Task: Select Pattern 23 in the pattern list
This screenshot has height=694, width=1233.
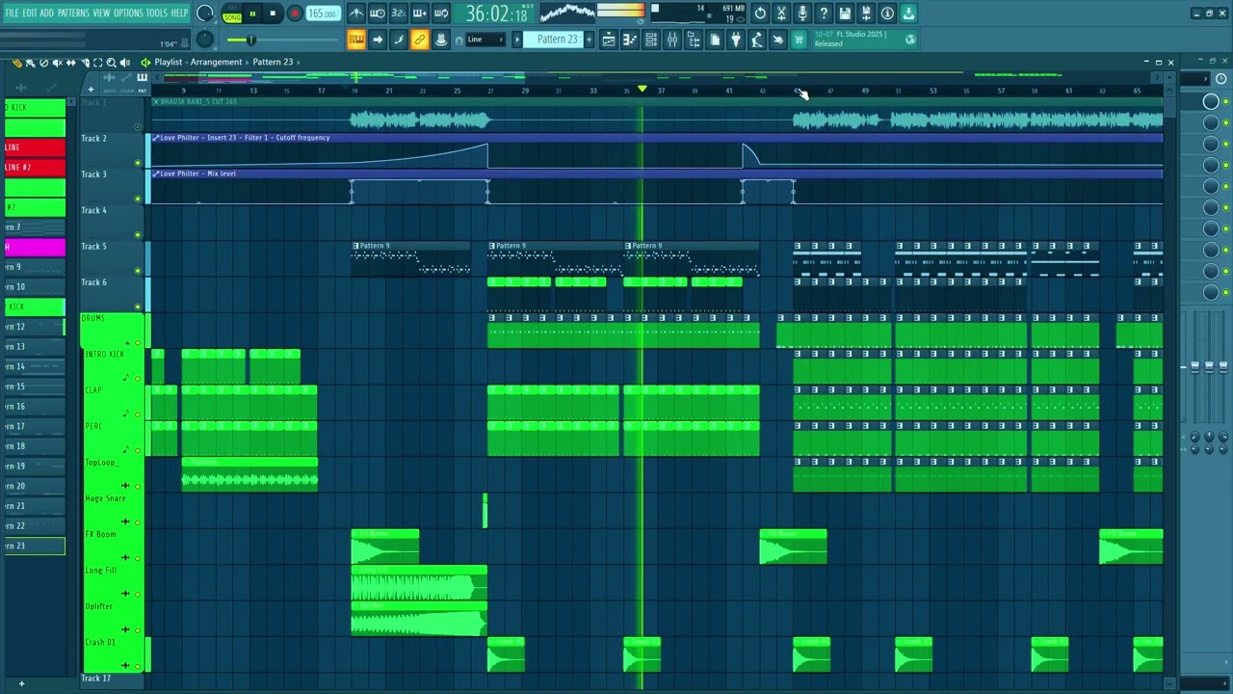Action: point(34,546)
